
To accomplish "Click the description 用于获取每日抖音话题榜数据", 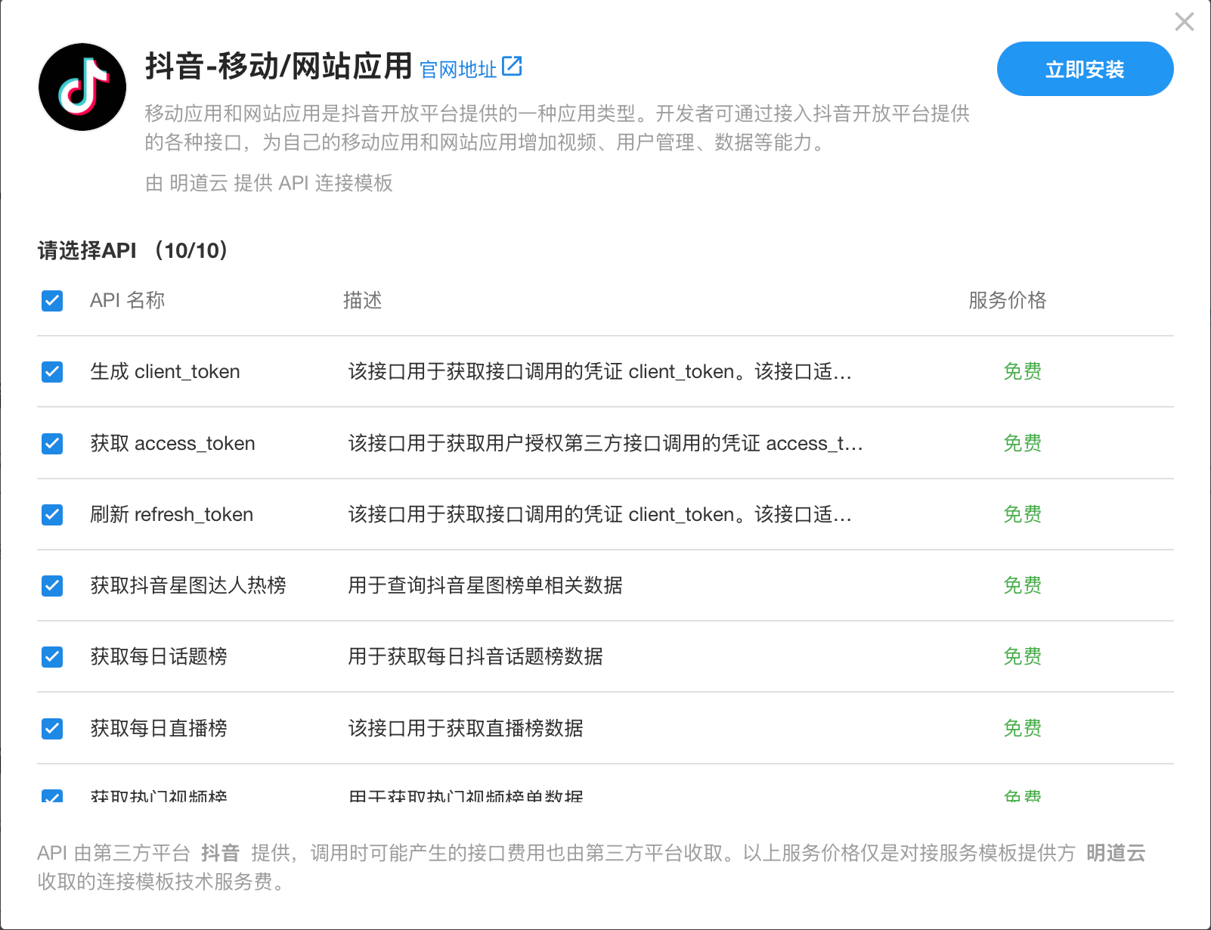I will [475, 657].
